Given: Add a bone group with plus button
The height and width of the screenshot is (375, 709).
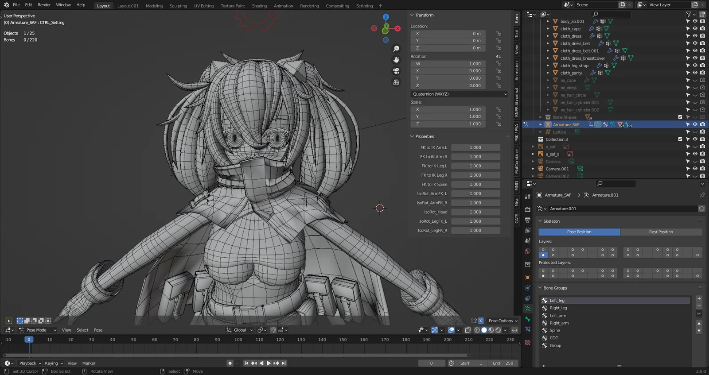Looking at the screenshot, I should (x=699, y=298).
